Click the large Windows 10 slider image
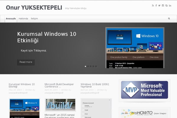Viewport: 177px width, 118px height. click(135, 48)
